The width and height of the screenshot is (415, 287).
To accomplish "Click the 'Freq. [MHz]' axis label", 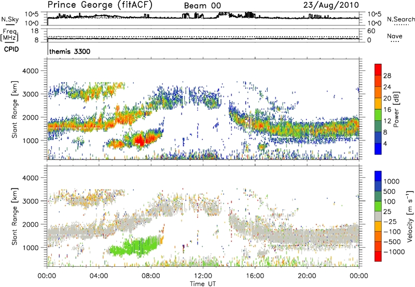I will (x=10, y=35).
